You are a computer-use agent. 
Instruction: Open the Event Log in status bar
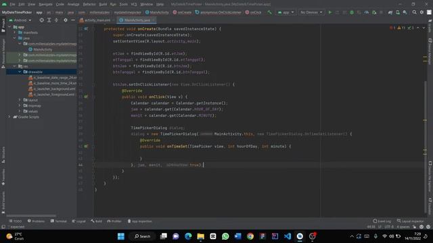[x=382, y=221]
